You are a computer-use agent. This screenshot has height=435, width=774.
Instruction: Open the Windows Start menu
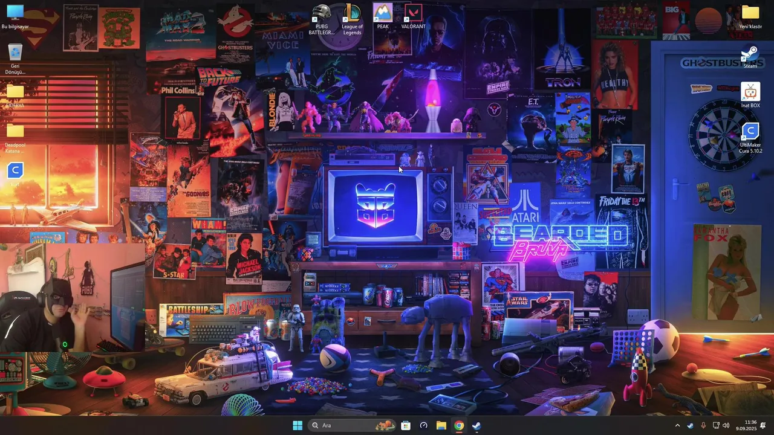(x=298, y=425)
